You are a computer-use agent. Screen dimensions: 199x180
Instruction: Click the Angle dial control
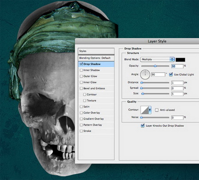(145, 74)
